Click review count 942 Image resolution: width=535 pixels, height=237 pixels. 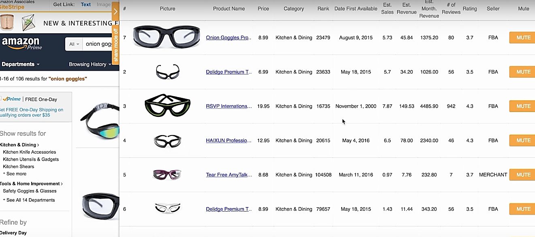(x=451, y=106)
